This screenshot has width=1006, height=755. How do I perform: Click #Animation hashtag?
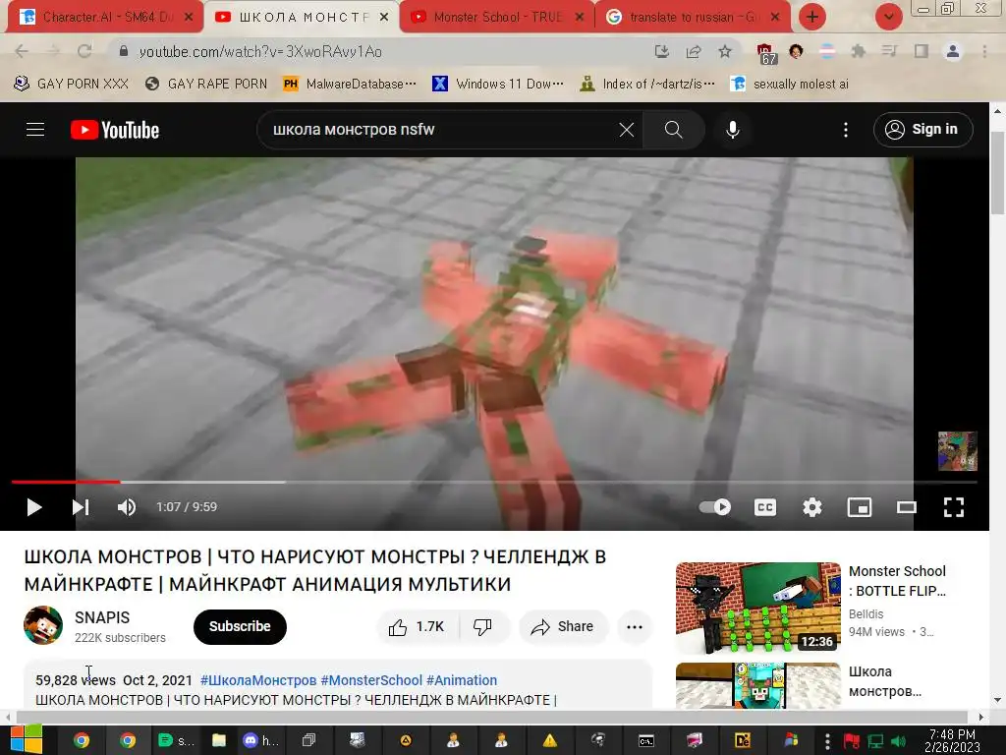[x=462, y=680]
